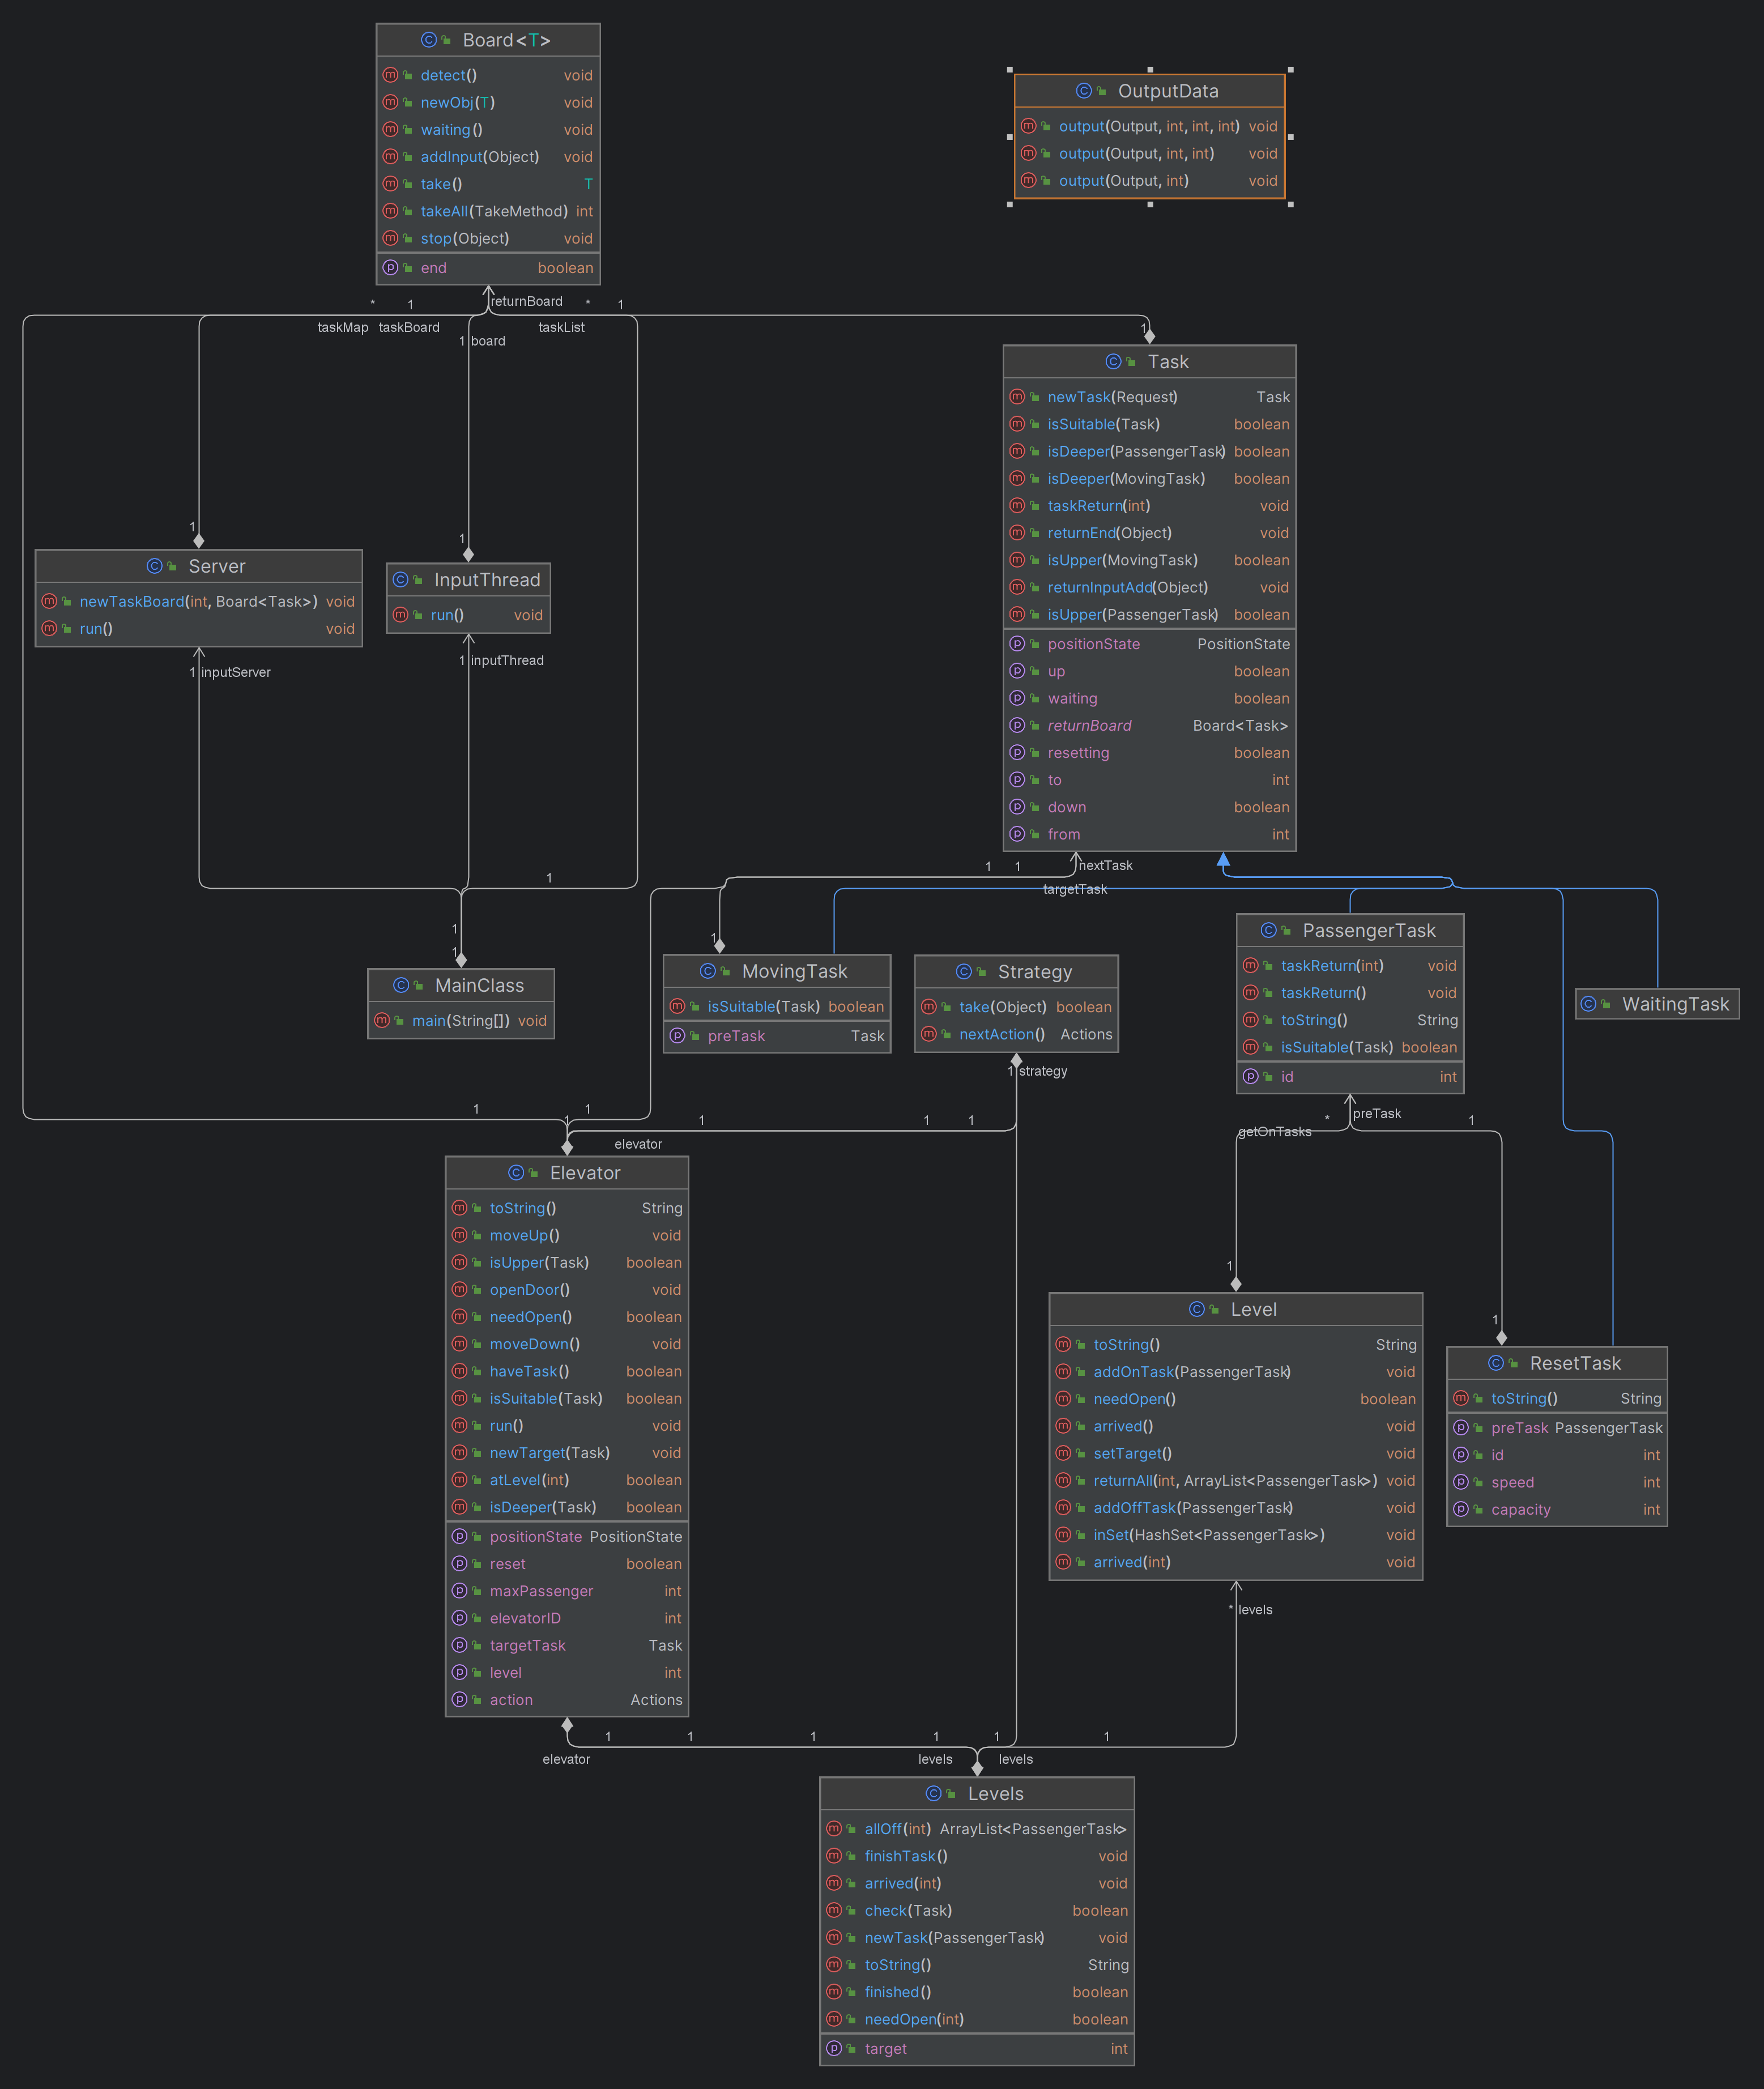Click the class icon beside Strategy
The image size is (1764, 2089).
tap(964, 972)
